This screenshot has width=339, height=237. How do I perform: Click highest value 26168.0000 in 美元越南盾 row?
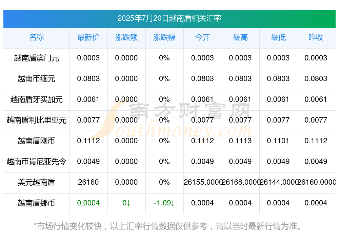click(241, 182)
